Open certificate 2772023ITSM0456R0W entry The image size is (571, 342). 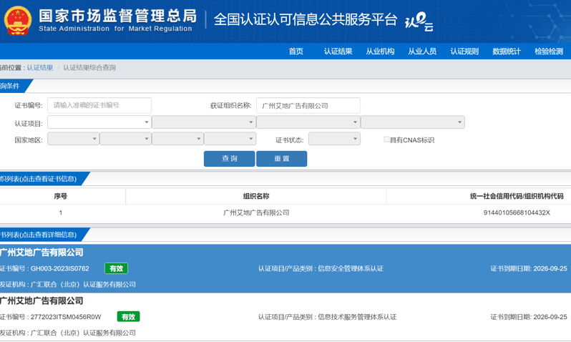pos(285,317)
